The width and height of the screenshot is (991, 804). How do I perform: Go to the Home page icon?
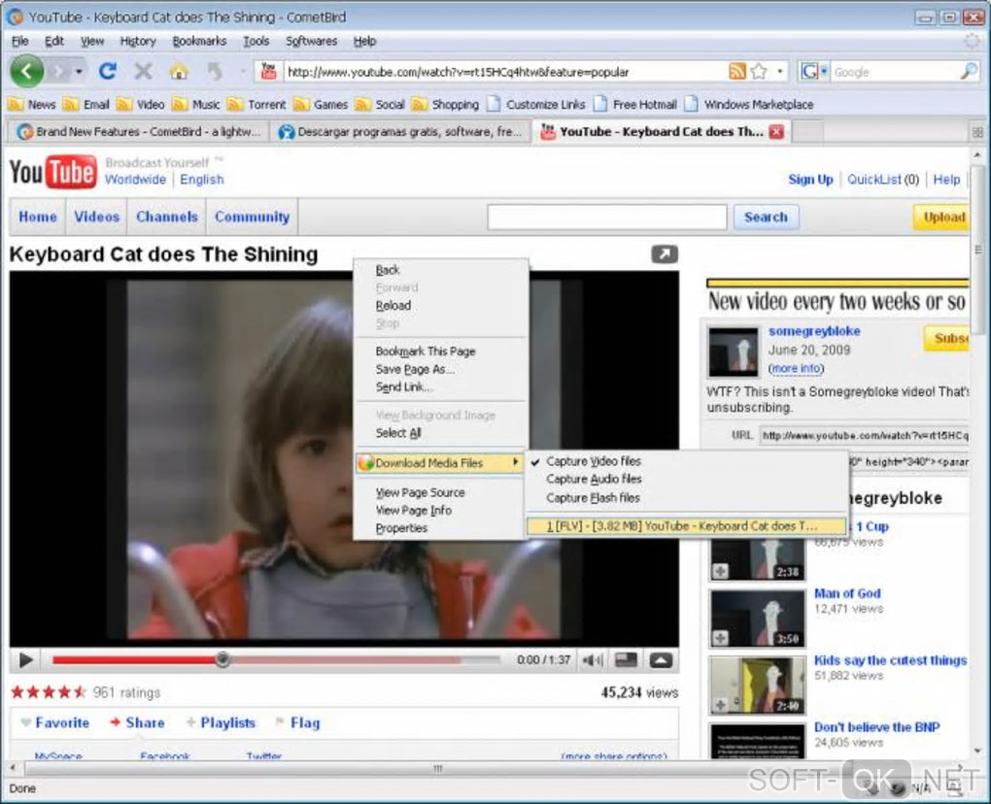179,71
